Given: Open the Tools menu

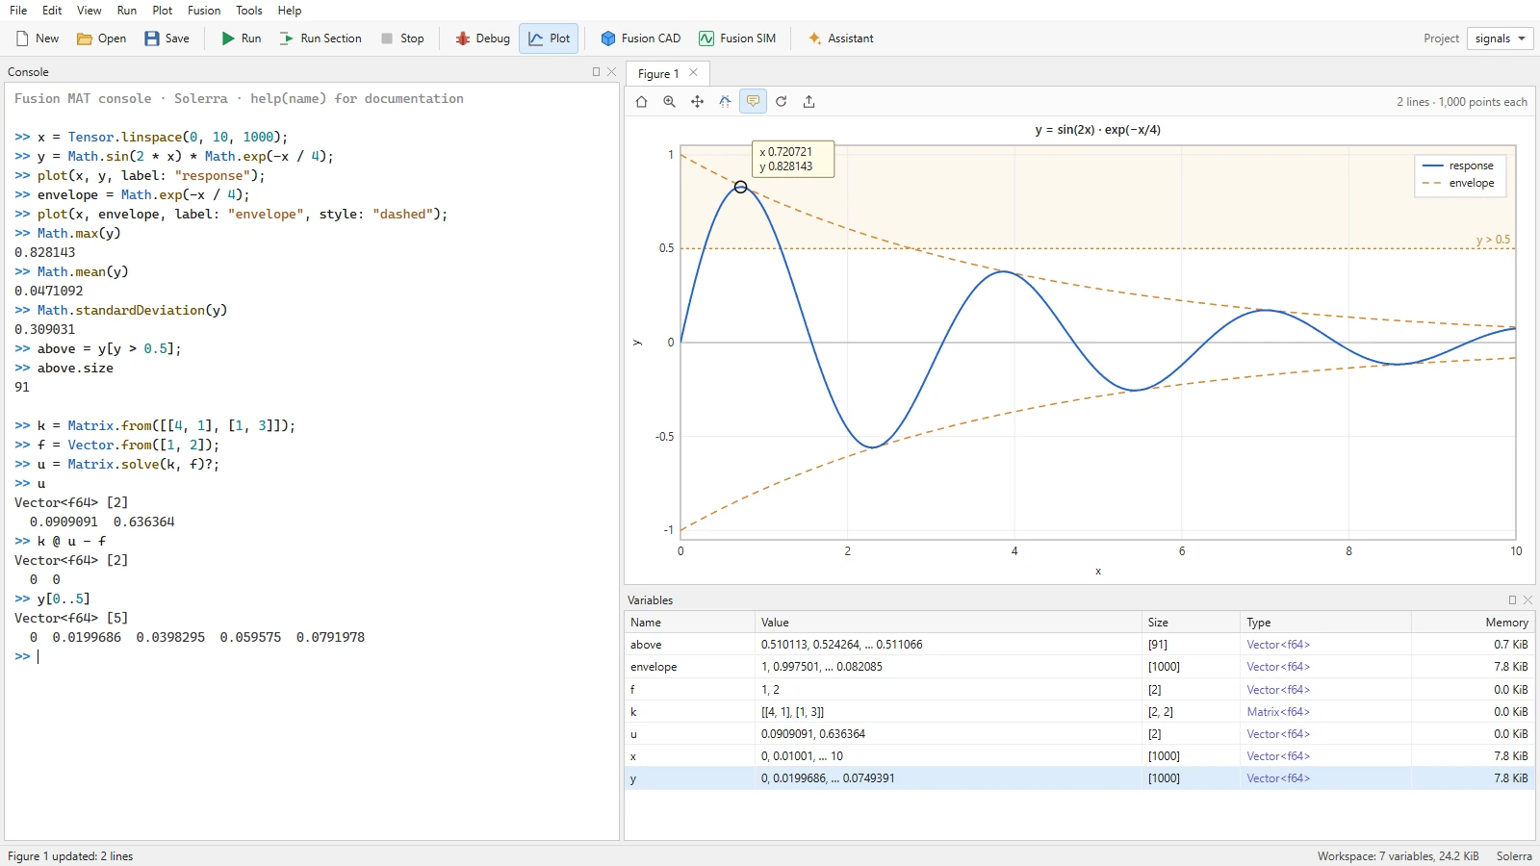Looking at the screenshot, I should coord(249,11).
